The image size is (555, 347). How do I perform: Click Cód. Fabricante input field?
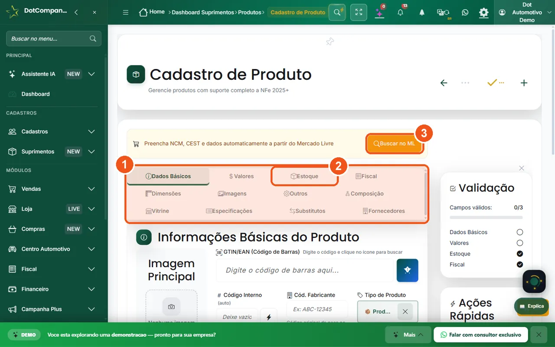pyautogui.click(x=317, y=309)
